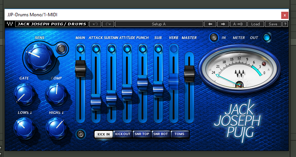
Task: Click the ATTITUDE fader handle
Action: [127, 92]
